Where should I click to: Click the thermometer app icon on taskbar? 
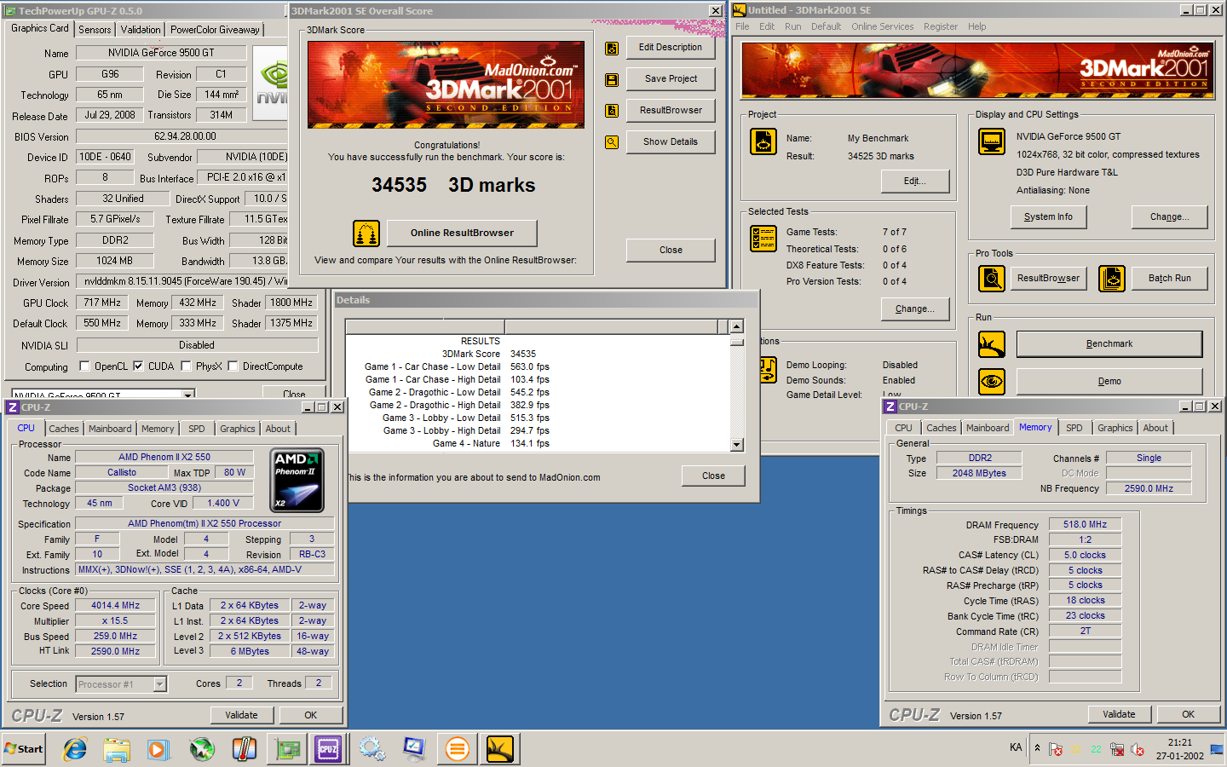pos(244,749)
